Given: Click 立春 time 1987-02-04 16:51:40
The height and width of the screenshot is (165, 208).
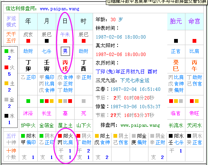Looking at the screenshot, I should (136, 89).
